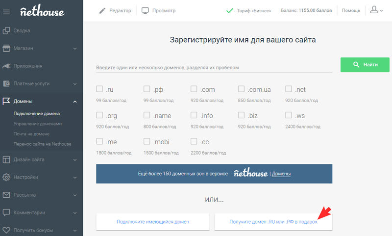Image resolution: width=392 pixels, height=236 pixels.
Task: Check the .ws domain checkbox
Action: 289,115
